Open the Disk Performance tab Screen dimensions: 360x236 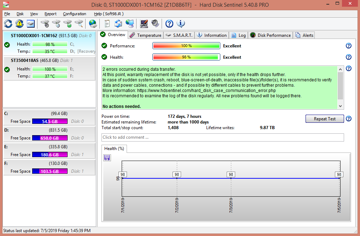coord(271,35)
